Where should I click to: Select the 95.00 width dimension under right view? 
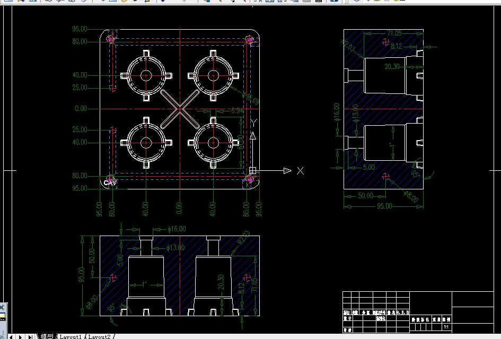384,206
